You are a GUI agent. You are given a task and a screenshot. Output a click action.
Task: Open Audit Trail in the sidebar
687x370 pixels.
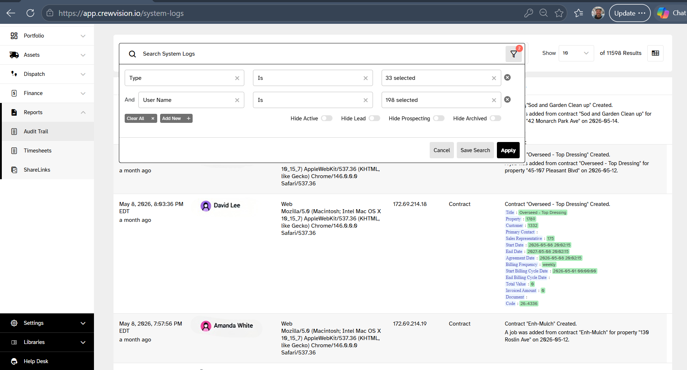tap(48, 132)
